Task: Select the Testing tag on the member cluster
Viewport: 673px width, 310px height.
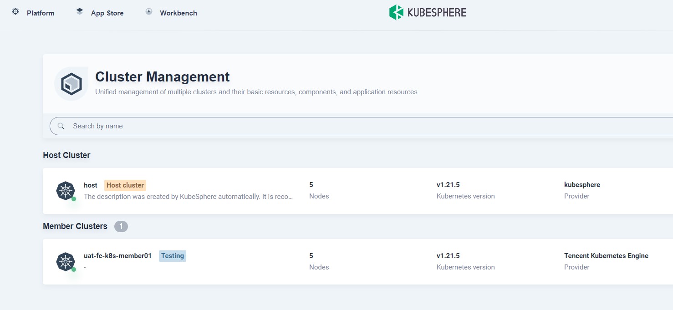Action: [x=172, y=255]
